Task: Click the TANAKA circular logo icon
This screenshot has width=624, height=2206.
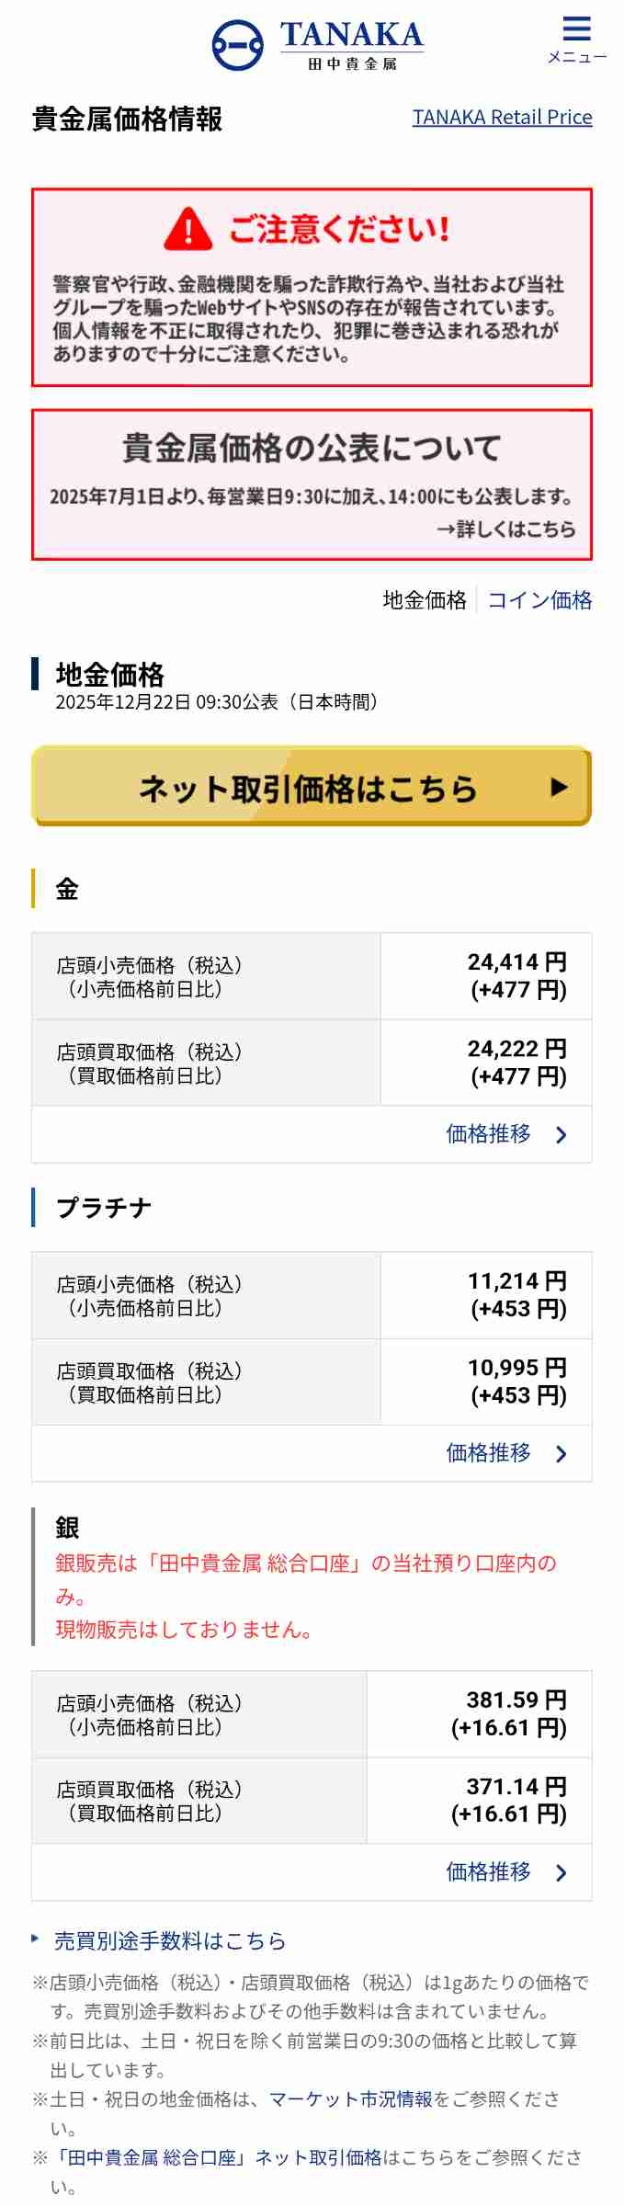Action: click(x=237, y=45)
